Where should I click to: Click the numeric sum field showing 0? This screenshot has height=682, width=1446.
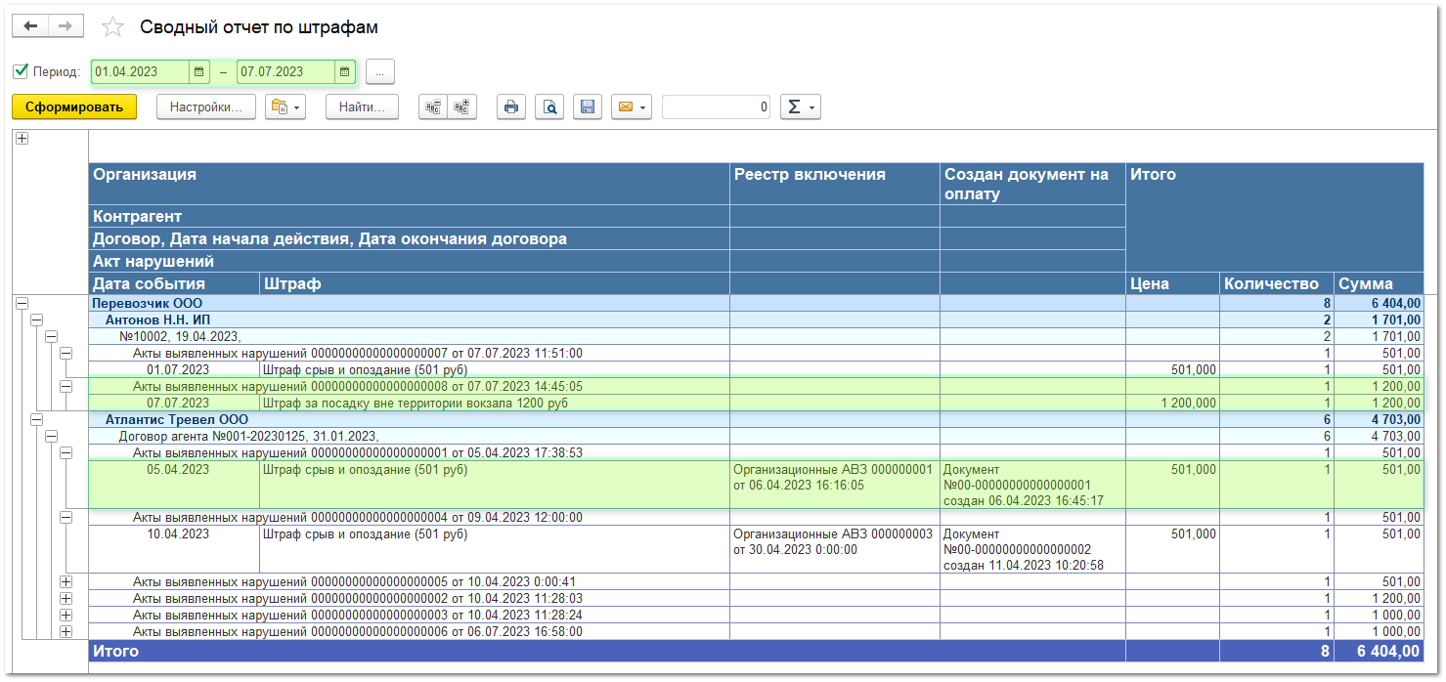(716, 107)
